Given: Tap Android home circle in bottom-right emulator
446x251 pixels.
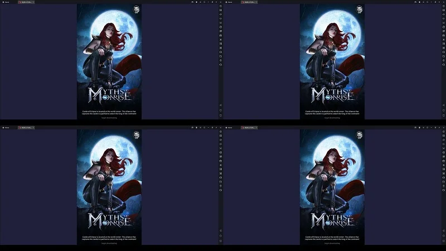Looking at the screenshot, I should [x=444, y=235].
